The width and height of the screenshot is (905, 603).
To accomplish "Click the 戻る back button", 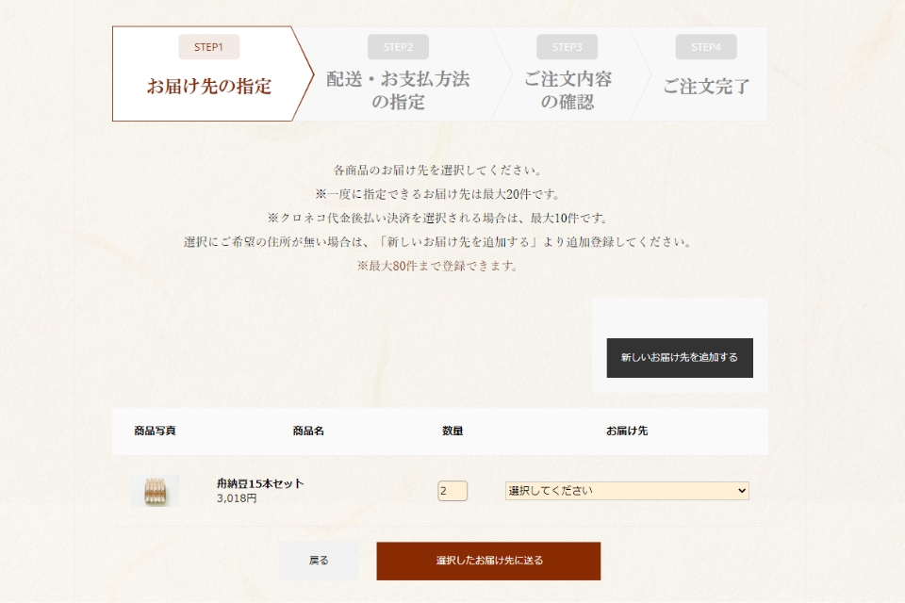I will [x=319, y=561].
